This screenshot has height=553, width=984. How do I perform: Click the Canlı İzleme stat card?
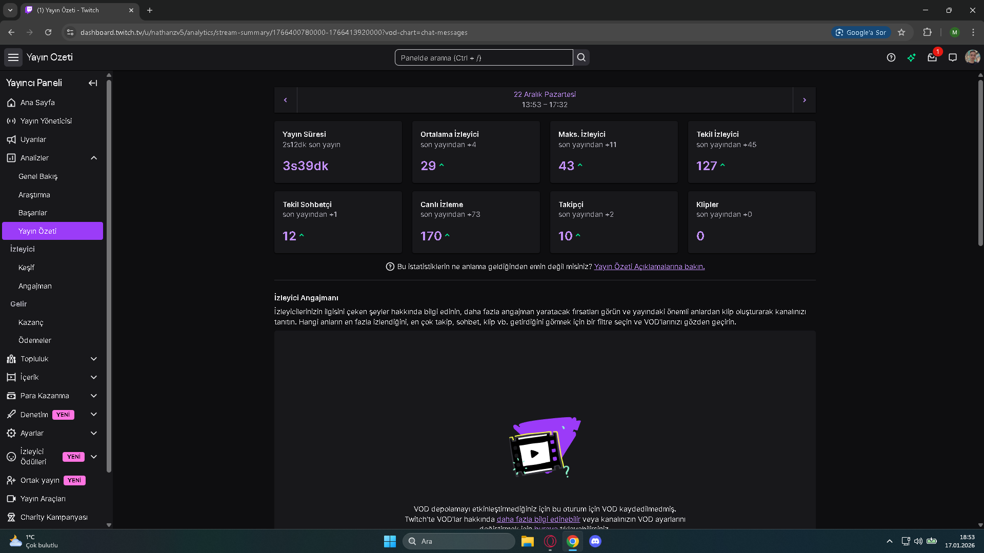click(476, 222)
